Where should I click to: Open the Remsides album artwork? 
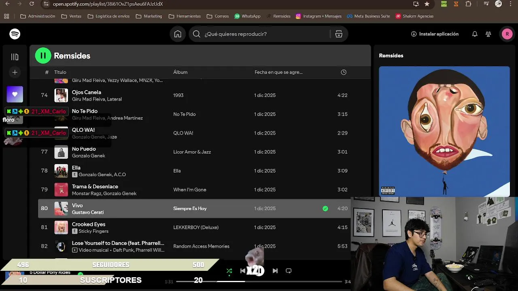444,131
